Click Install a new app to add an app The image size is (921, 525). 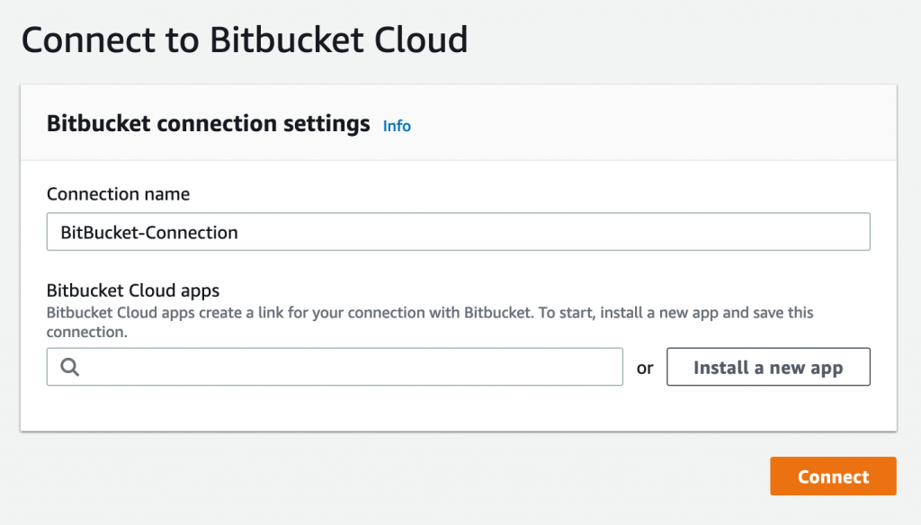click(x=768, y=367)
